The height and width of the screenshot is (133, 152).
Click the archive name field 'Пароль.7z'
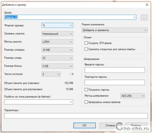point(70,17)
